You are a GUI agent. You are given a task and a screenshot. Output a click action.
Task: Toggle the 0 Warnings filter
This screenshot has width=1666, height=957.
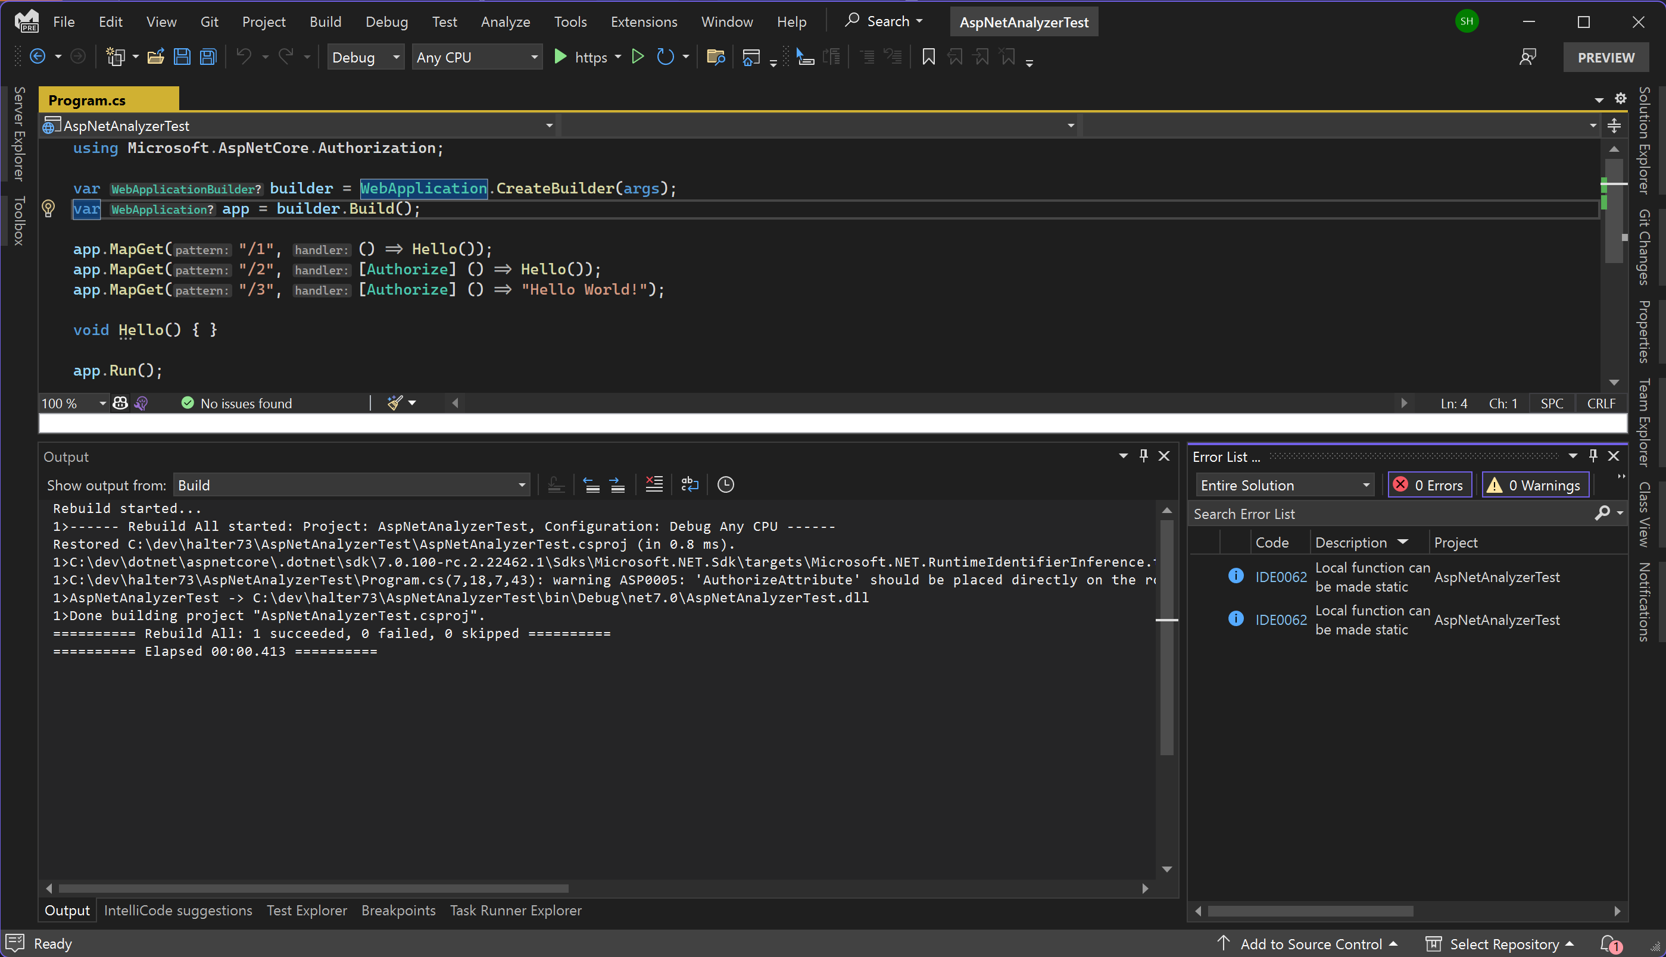tap(1534, 485)
